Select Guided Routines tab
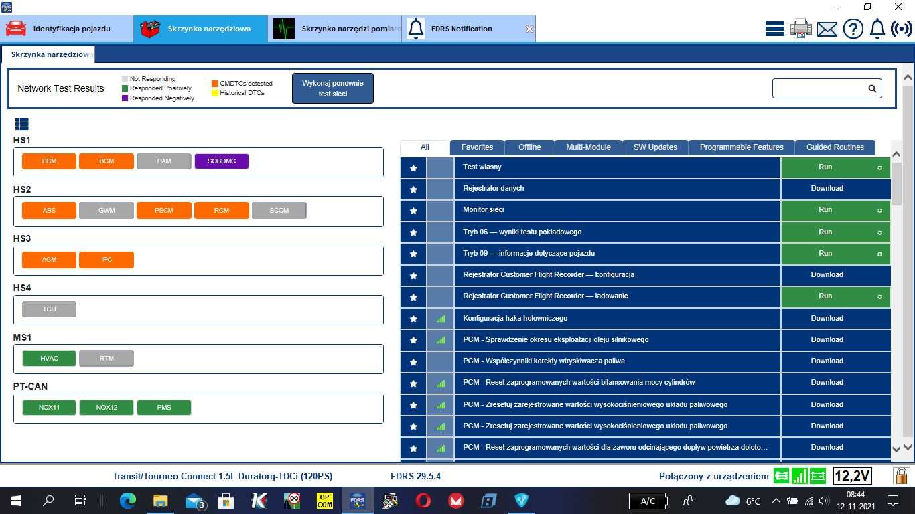915x514 pixels. point(835,147)
